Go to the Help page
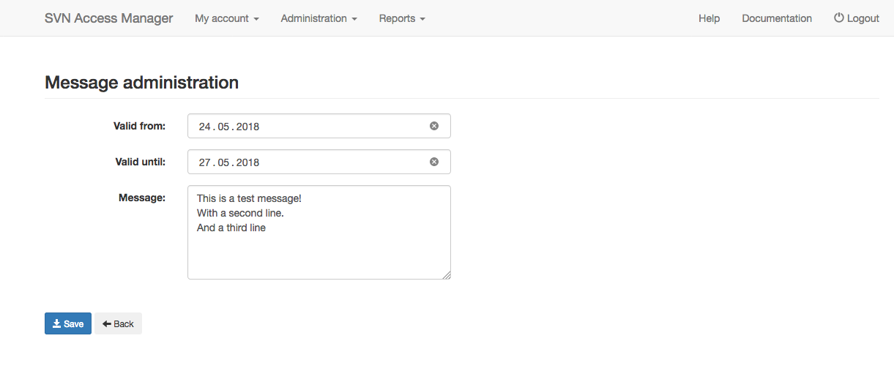The width and height of the screenshot is (894, 382). pyautogui.click(x=709, y=18)
